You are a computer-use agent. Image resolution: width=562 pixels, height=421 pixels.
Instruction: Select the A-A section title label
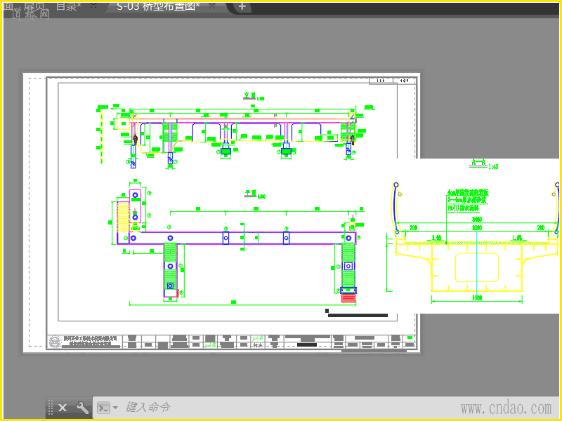point(478,163)
